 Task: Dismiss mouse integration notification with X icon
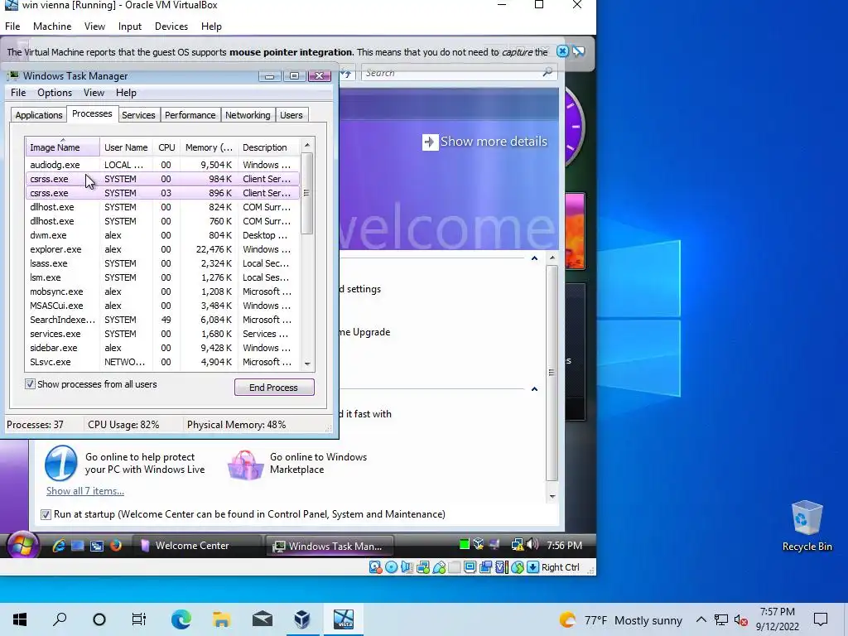pyautogui.click(x=562, y=51)
